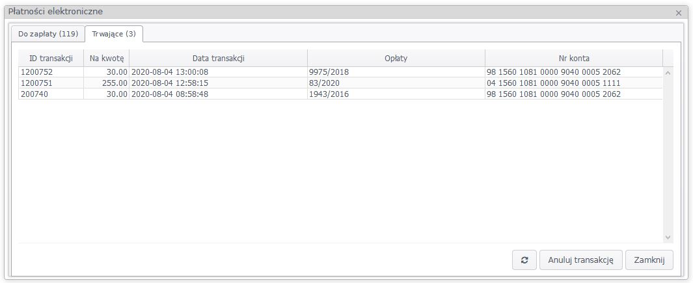Close the Płatności elektroniczne dialog with X

coord(678,12)
